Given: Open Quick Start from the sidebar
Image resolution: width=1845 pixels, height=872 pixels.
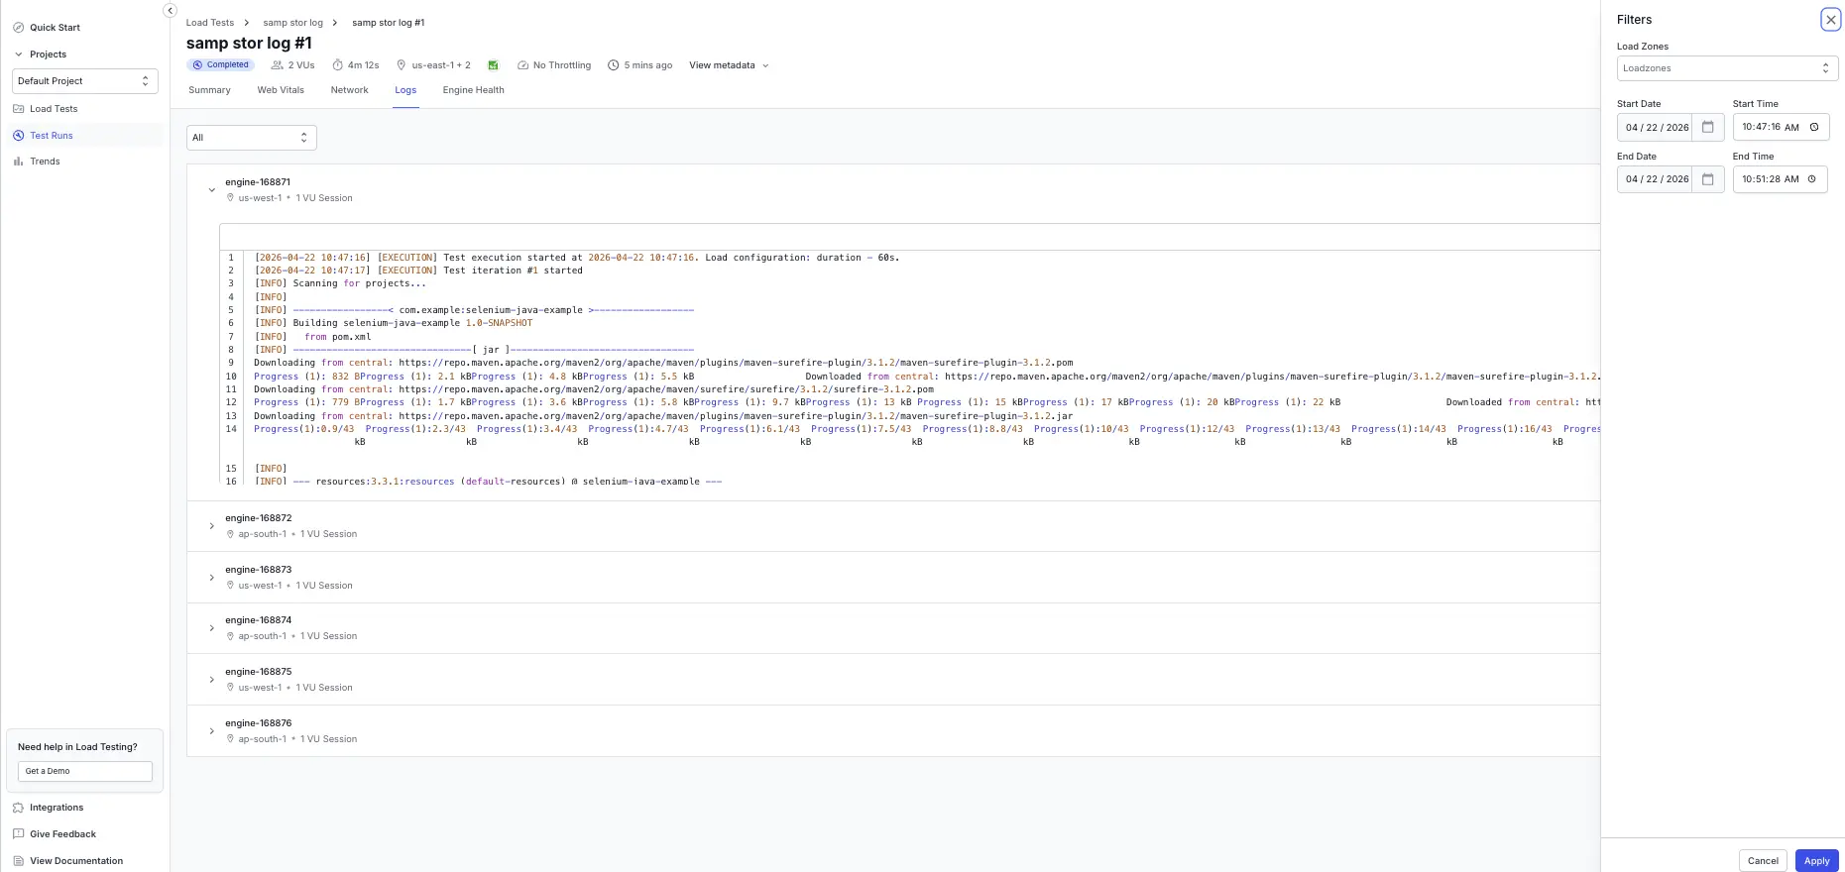Looking at the screenshot, I should [55, 28].
